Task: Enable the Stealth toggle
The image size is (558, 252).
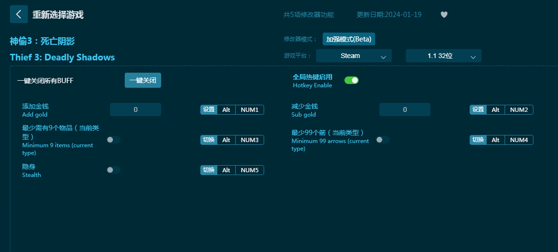Action: (113, 170)
